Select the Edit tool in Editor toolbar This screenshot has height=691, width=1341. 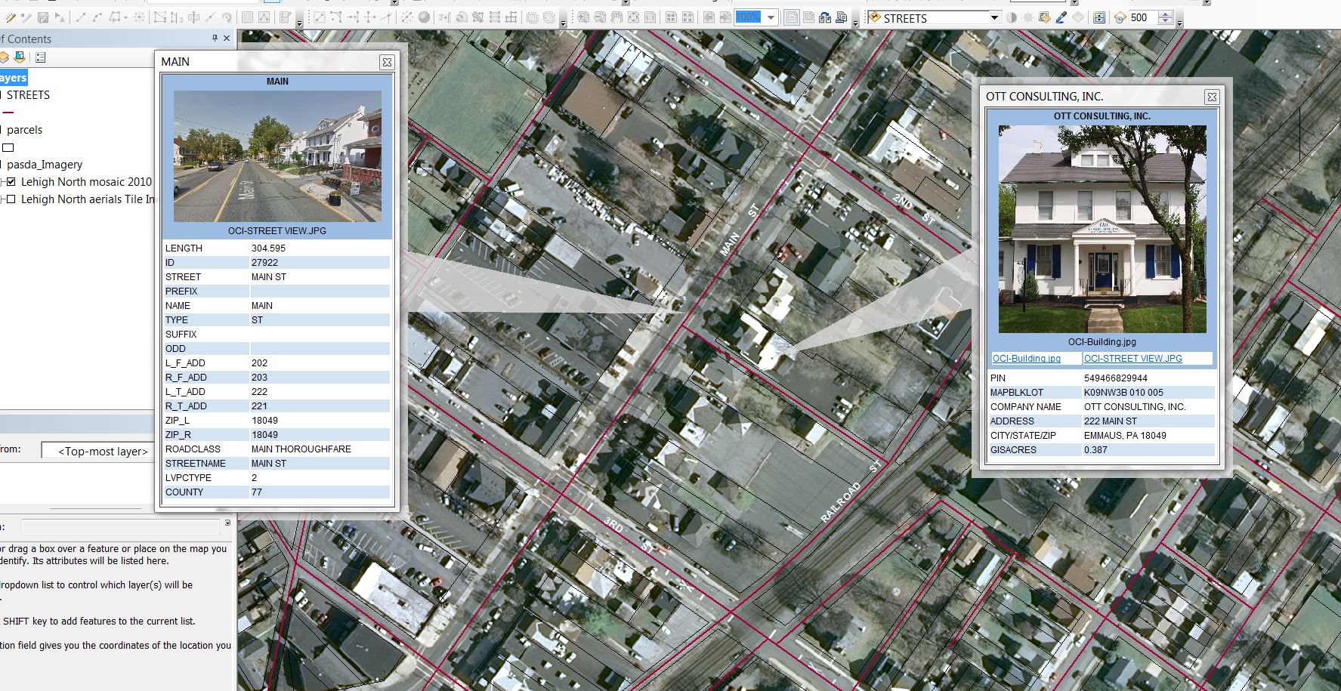tap(59, 17)
